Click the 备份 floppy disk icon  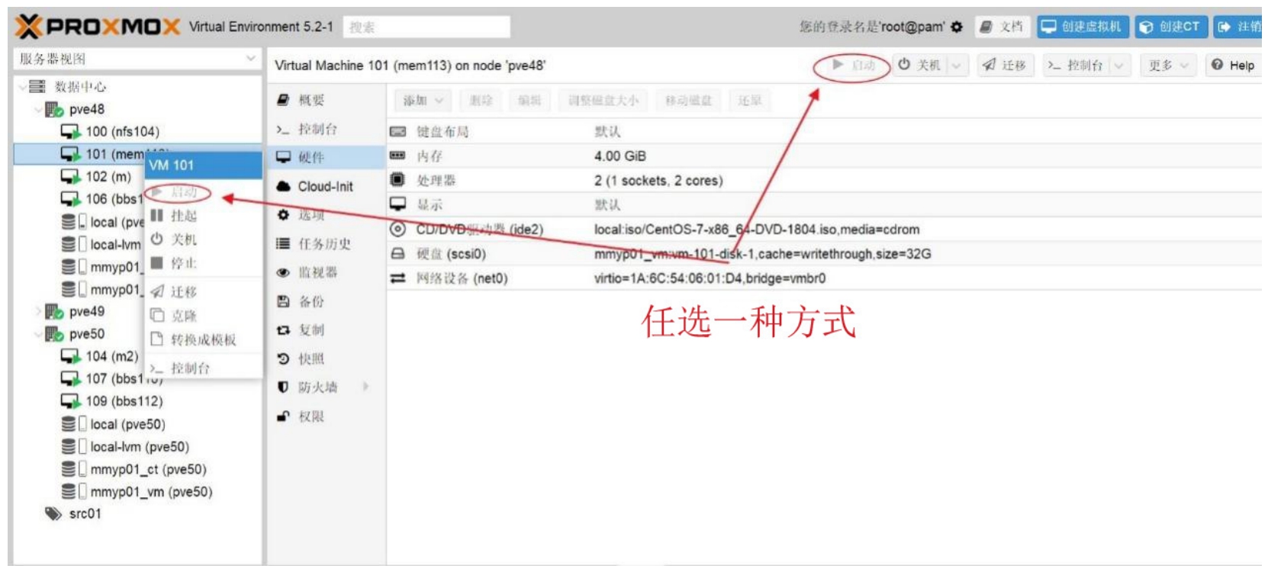283,301
